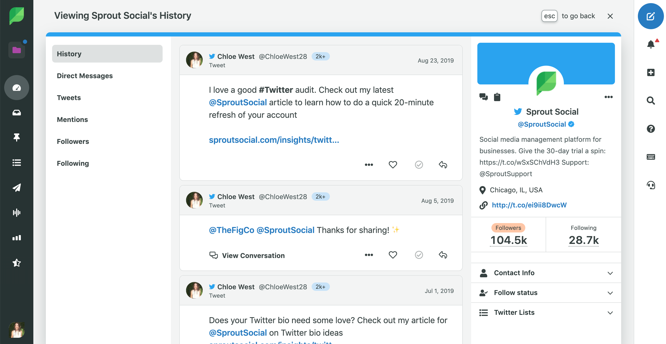Open the Publishing paper plane icon
Image resolution: width=666 pixels, height=344 pixels.
tap(17, 188)
